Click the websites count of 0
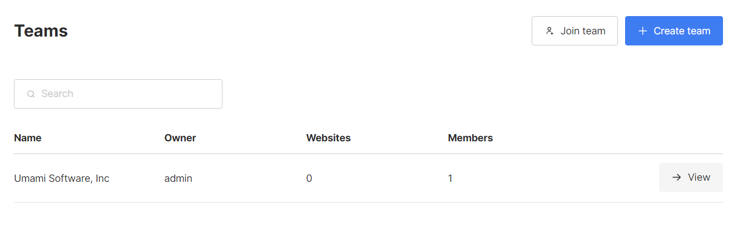Image resolution: width=738 pixels, height=235 pixels. pos(309,178)
